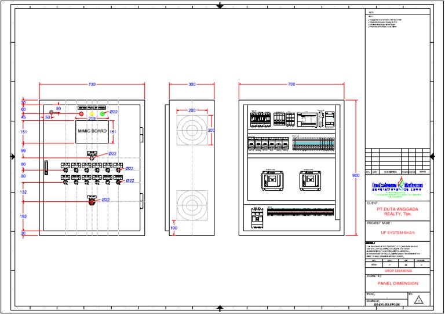The height and width of the screenshot is (314, 445).
Task: Click the key lock symbol on panel door
Action: point(52,112)
